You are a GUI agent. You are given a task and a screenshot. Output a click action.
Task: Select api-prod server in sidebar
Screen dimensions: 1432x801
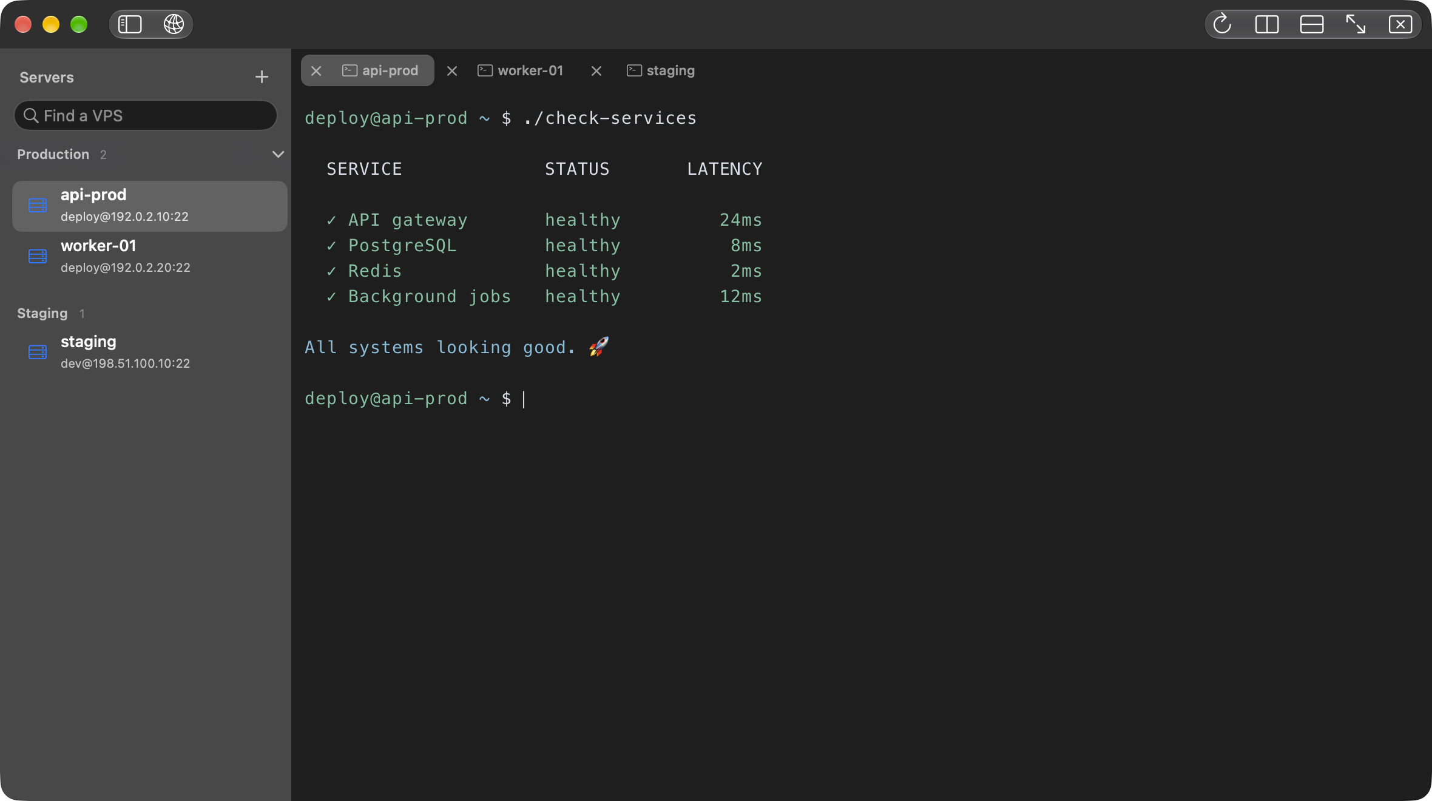pos(150,206)
